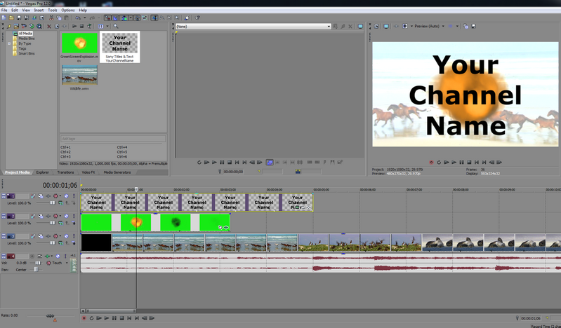Screen dimensions: 561x328
Task: Select the Zoom Edit tool in main toolbar
Action: click(177, 18)
